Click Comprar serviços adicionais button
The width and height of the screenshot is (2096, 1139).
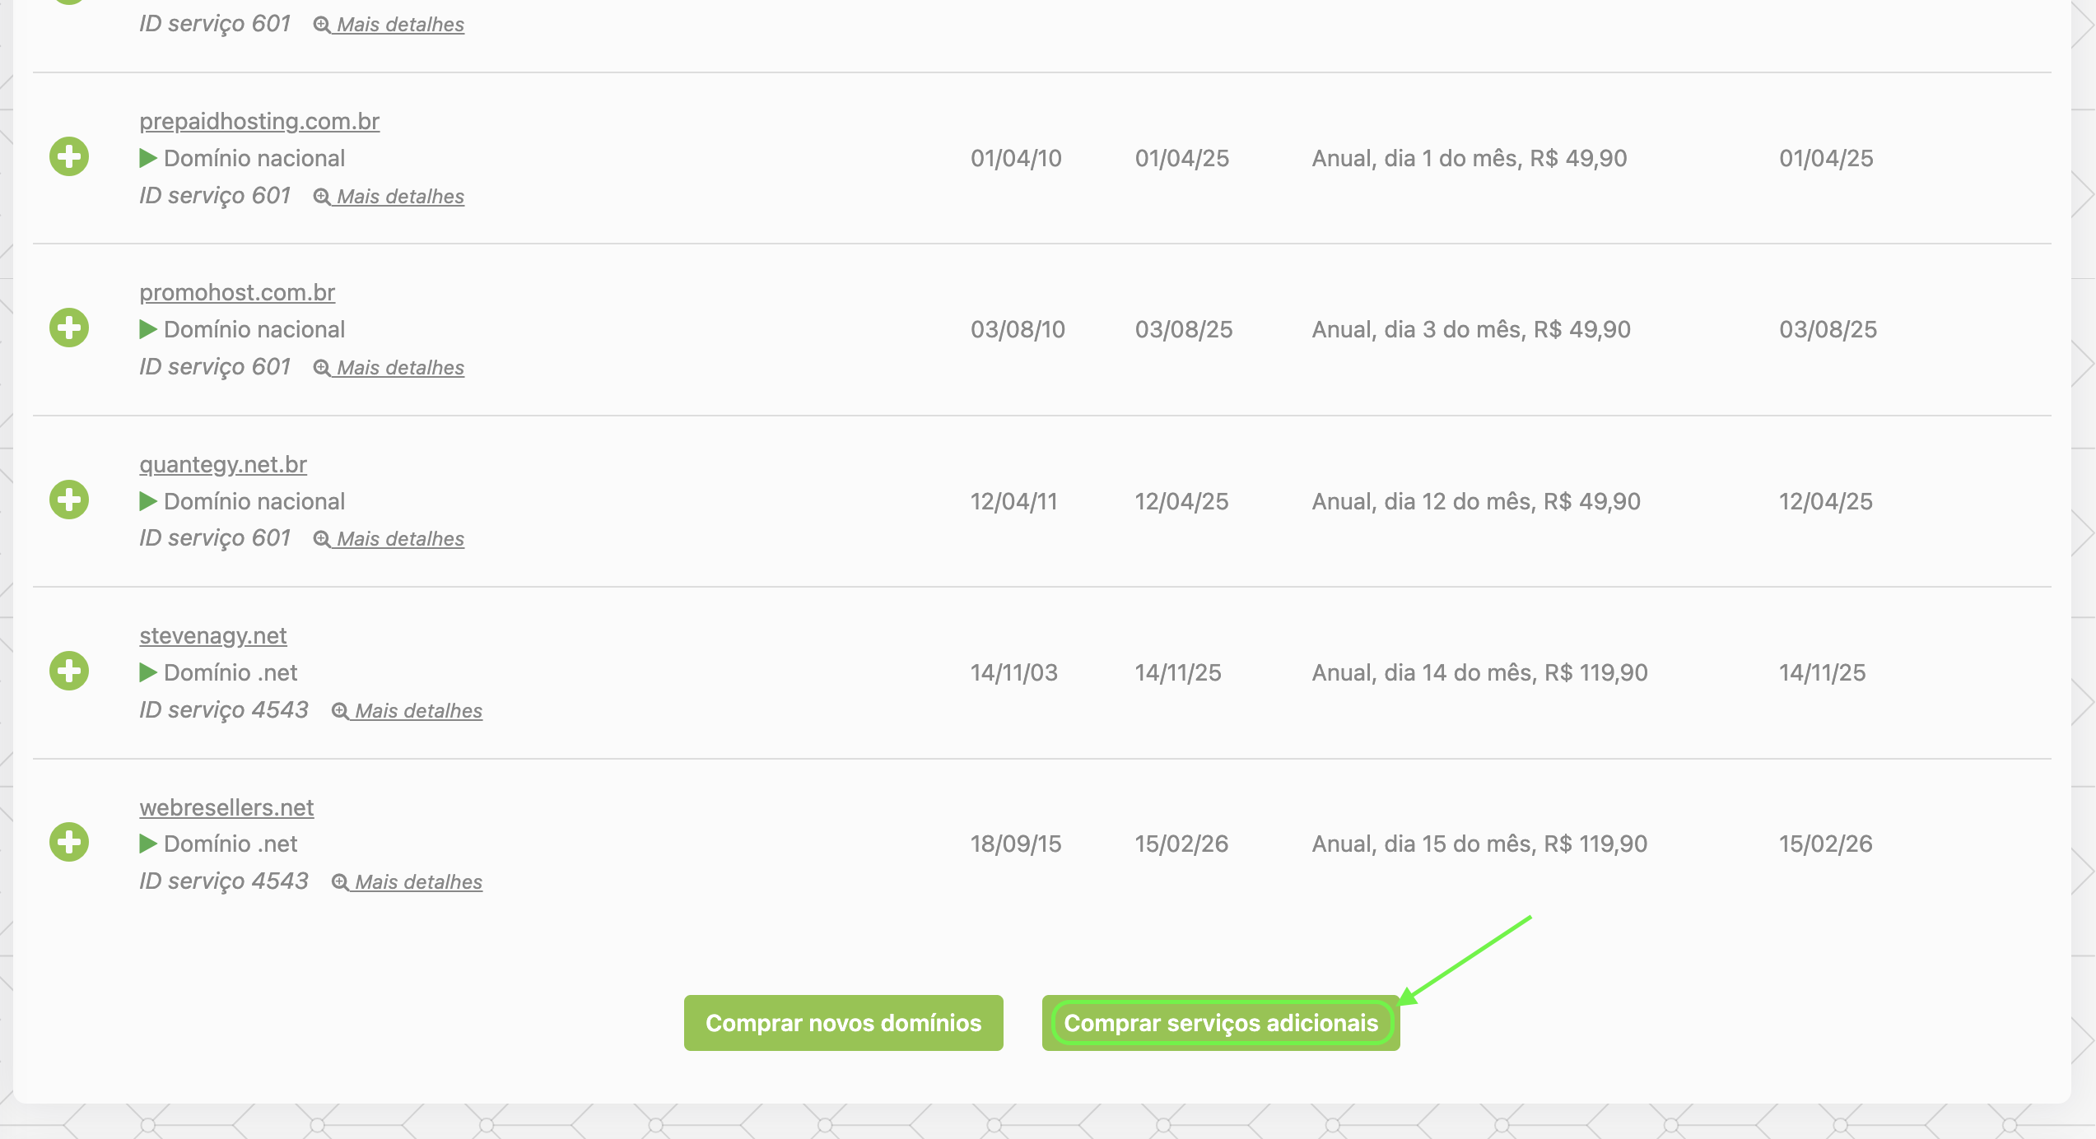1221,1023
